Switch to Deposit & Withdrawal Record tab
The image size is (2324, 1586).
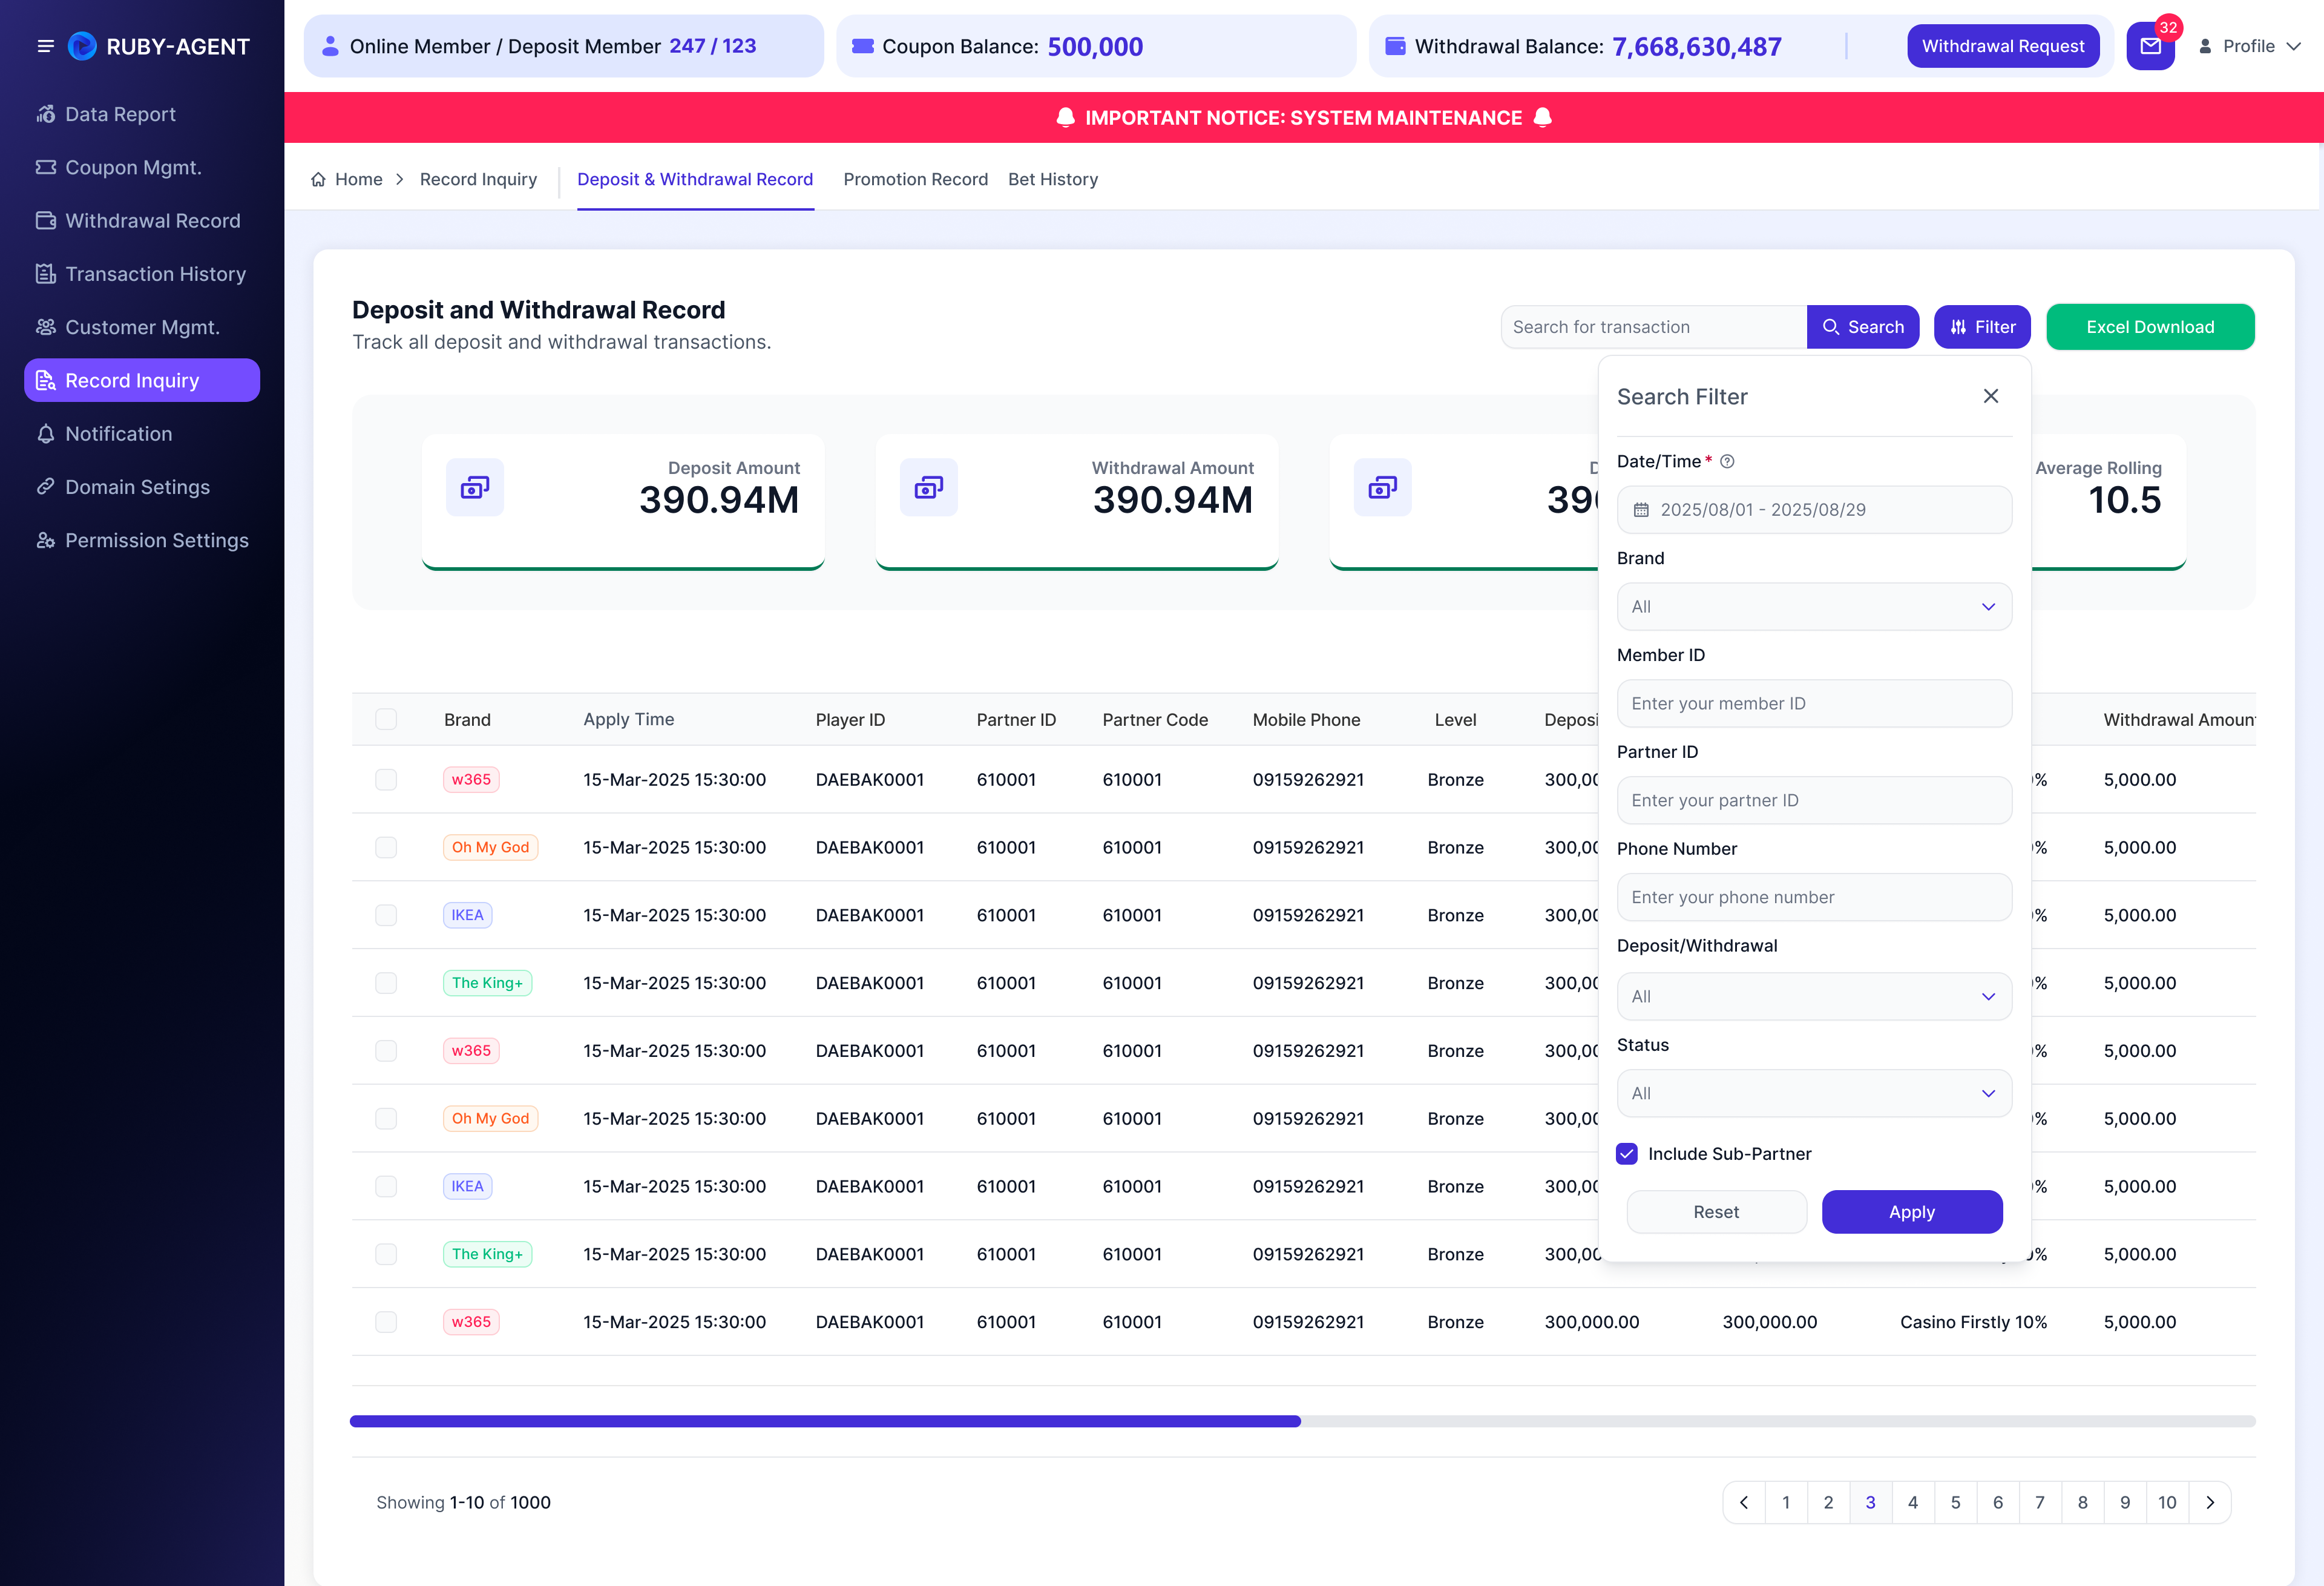click(695, 179)
